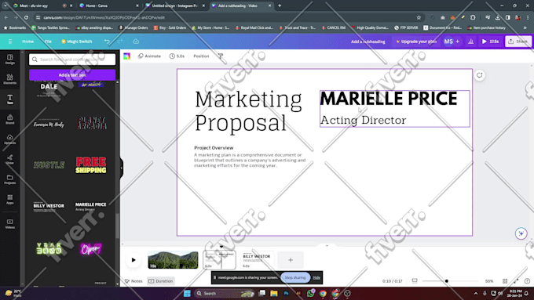Insert the neon Open font combination
This screenshot has width=534, height=300.
[90, 248]
